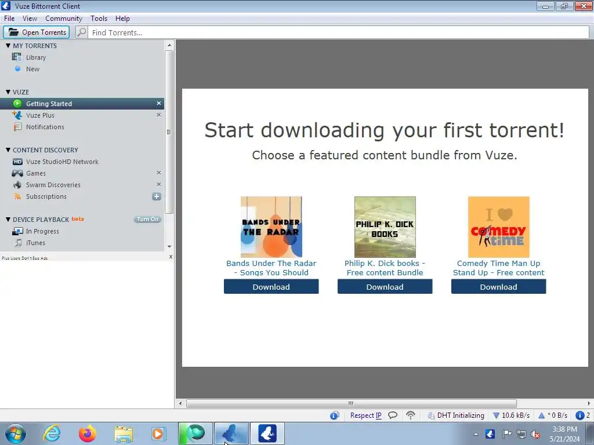The width and height of the screenshot is (594, 445).
Task: Click the Subscriptions RSS icon
Action: [17, 196]
